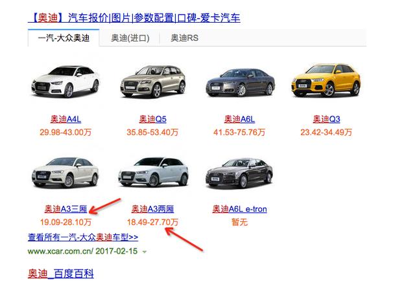Open 查看所有一汽-大众奥迪车型 link
Image resolution: width=415 pixels, height=286 pixels.
[x=83, y=237]
